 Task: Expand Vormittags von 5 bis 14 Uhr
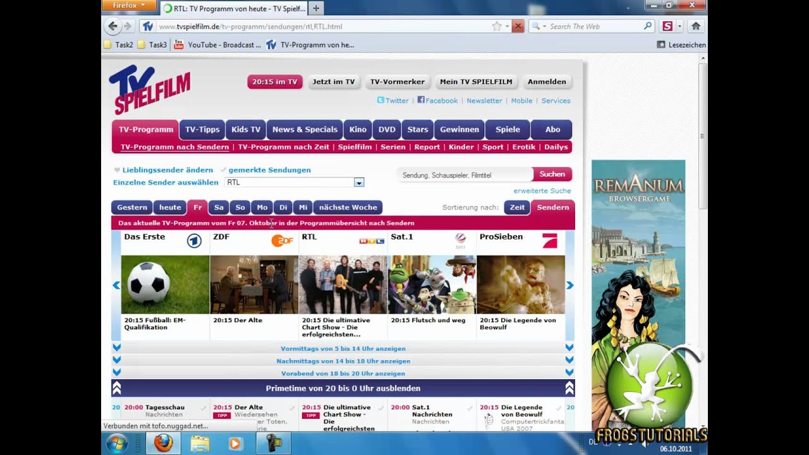click(343, 348)
